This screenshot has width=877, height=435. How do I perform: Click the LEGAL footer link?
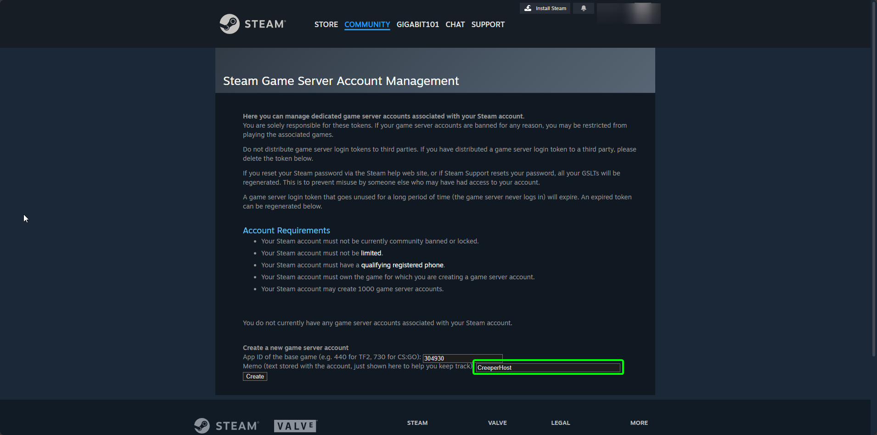tap(560, 423)
